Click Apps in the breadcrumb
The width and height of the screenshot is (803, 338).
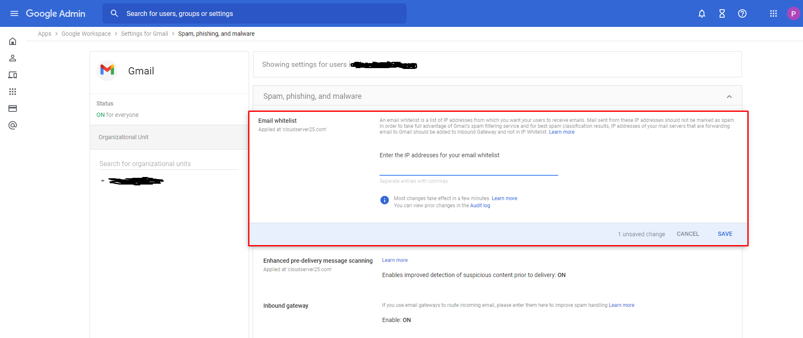coord(45,34)
